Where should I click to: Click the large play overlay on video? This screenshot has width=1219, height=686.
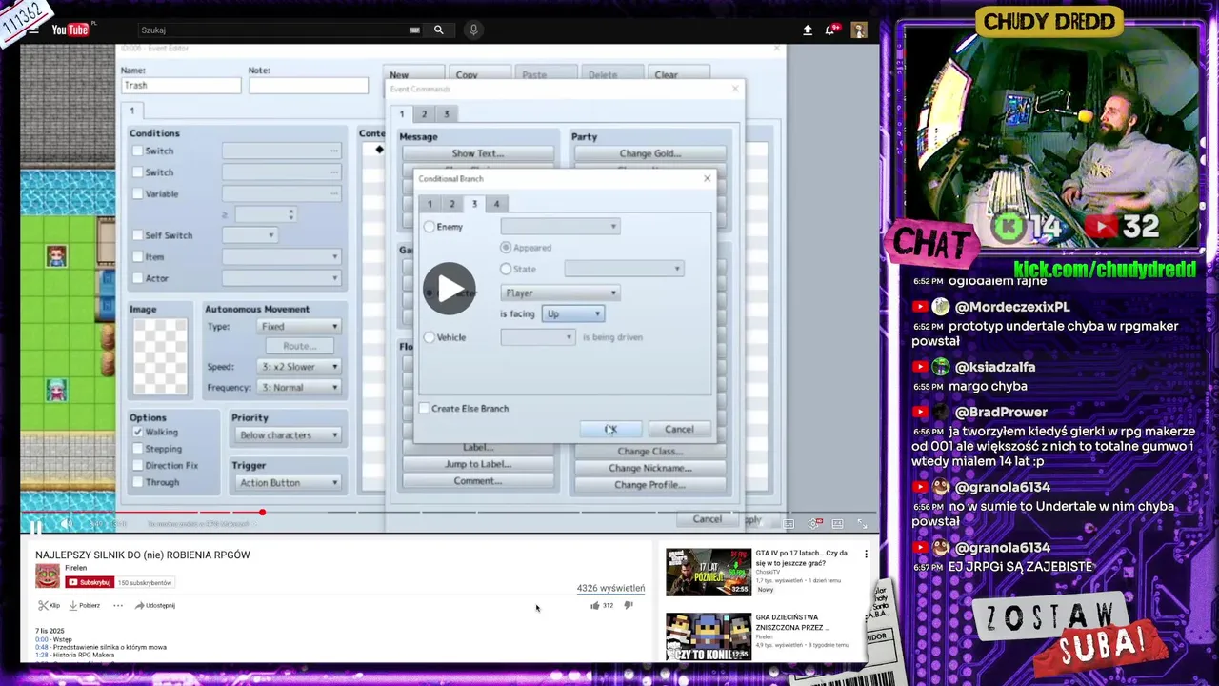point(450,288)
